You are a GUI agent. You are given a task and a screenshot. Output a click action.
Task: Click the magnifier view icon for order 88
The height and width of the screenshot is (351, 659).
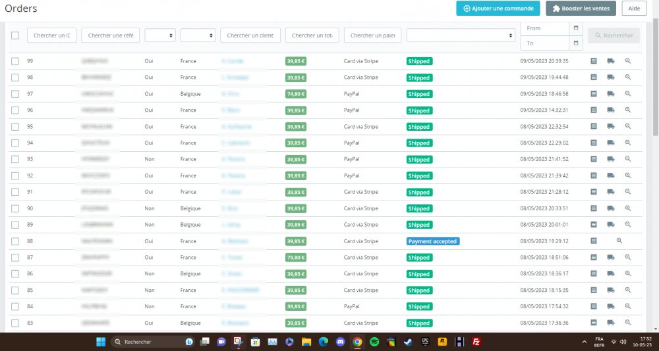[619, 241]
